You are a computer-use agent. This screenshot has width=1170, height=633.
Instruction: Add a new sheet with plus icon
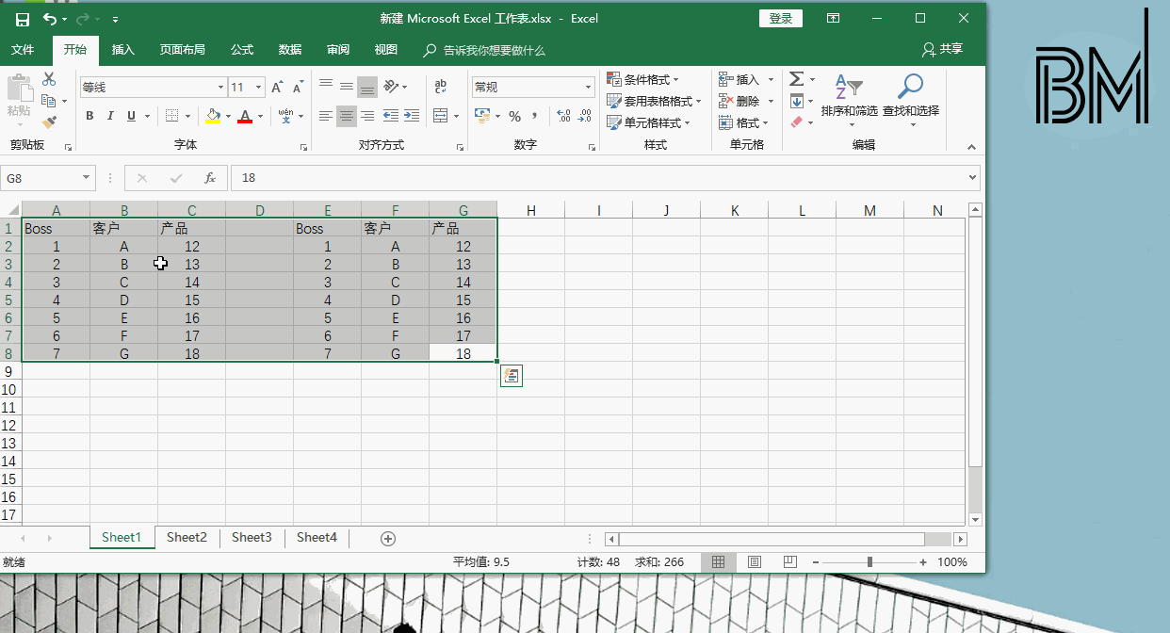coord(387,538)
